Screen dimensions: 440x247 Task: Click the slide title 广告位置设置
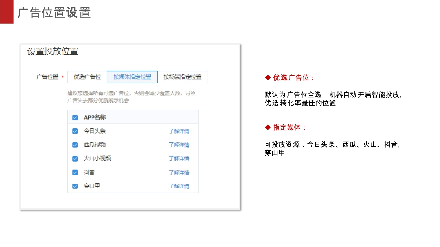tap(54, 13)
